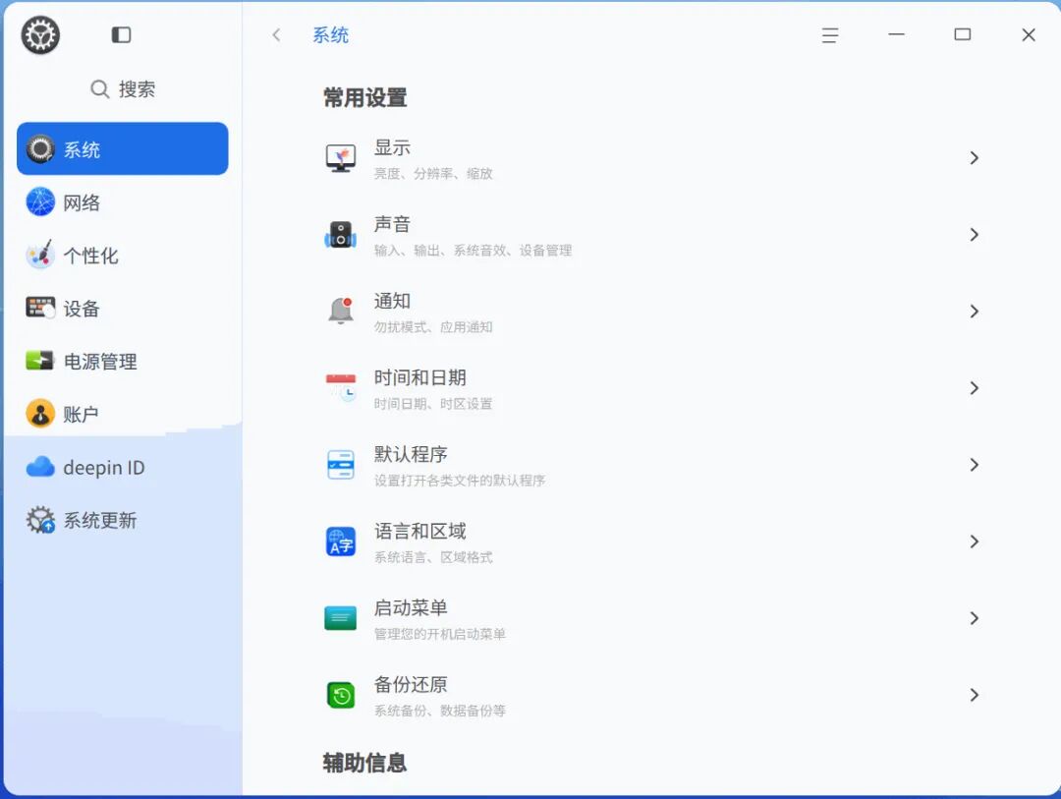
Task: Expand the 显示 row chevron
Action: point(974,158)
